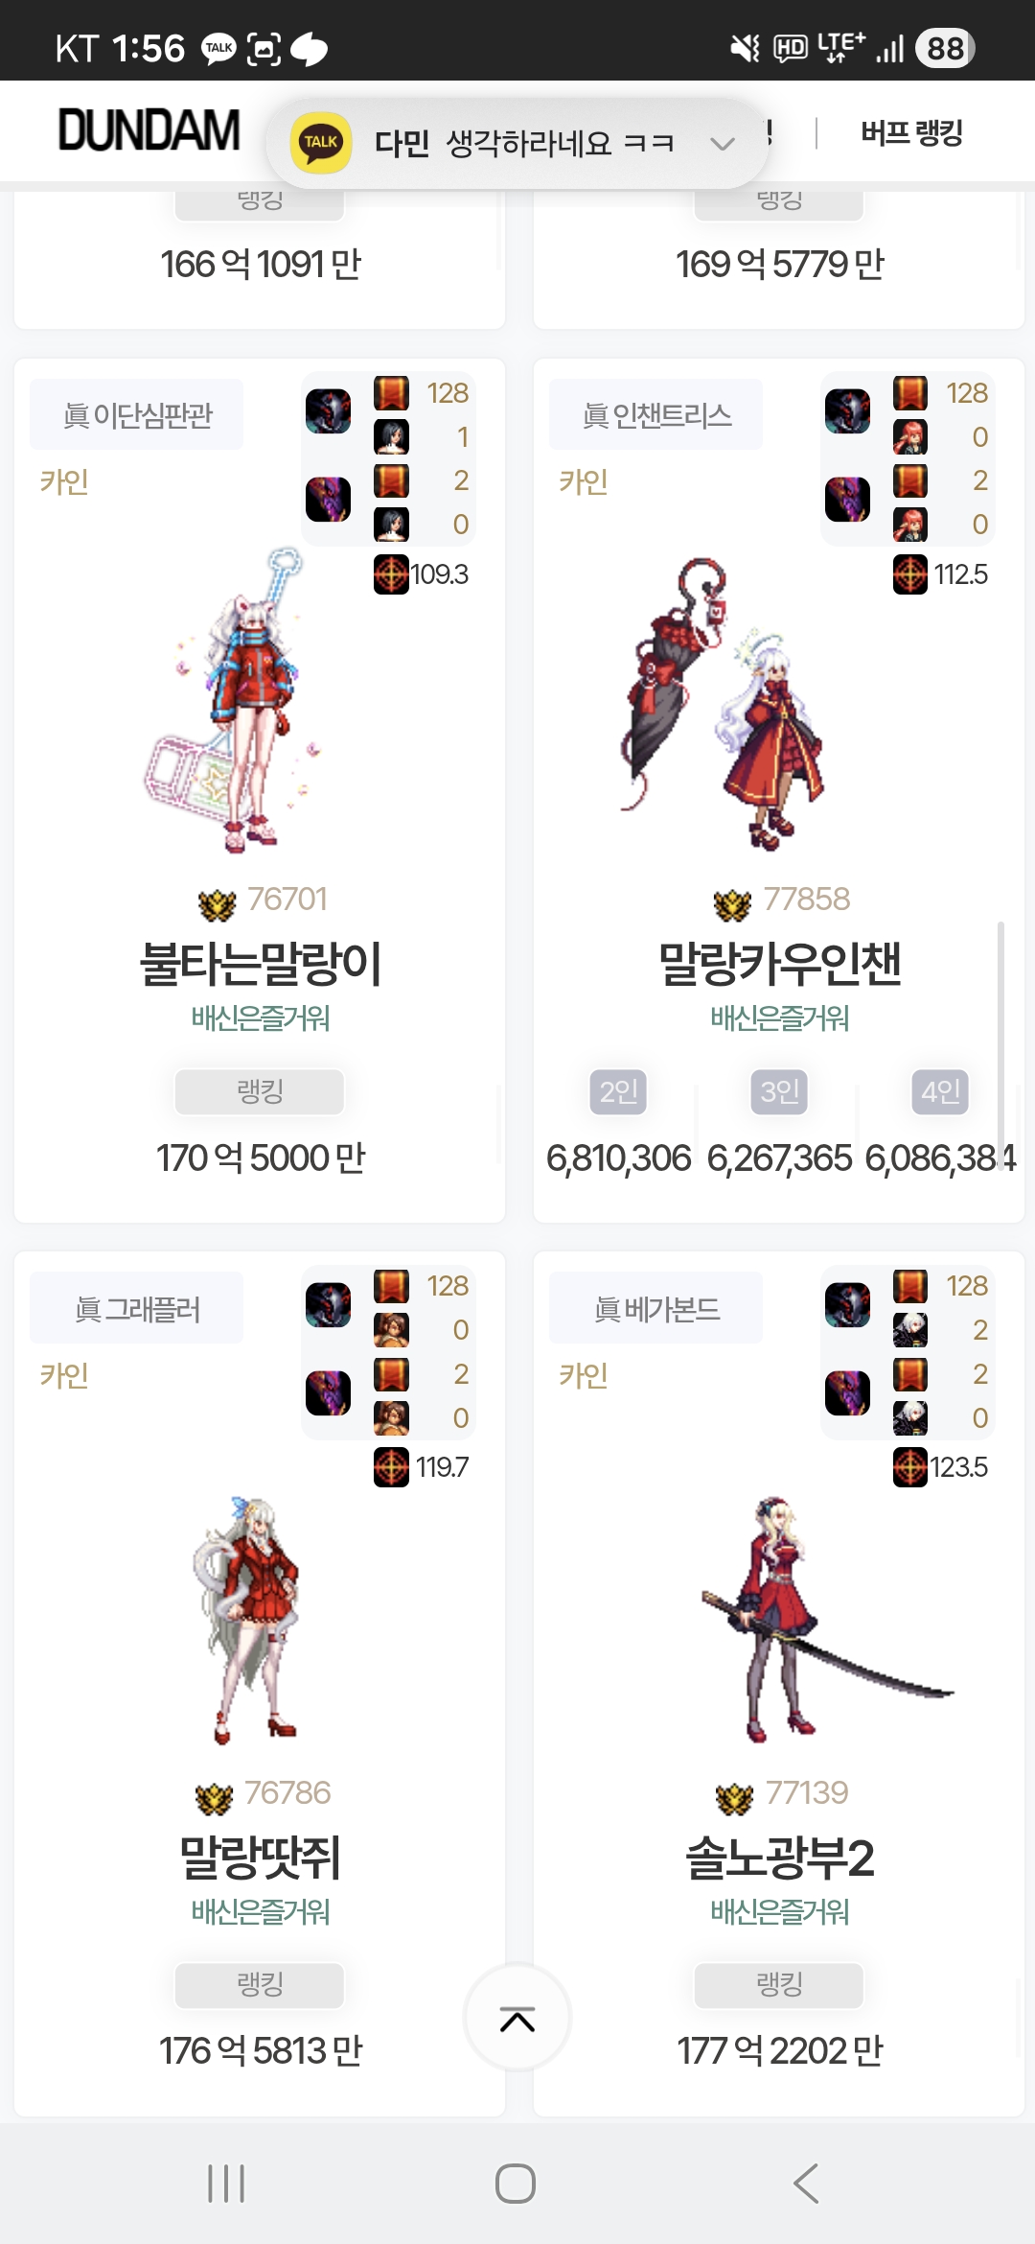Tap the target icon next to 123.5
The width and height of the screenshot is (1035, 2244).
click(x=910, y=1467)
